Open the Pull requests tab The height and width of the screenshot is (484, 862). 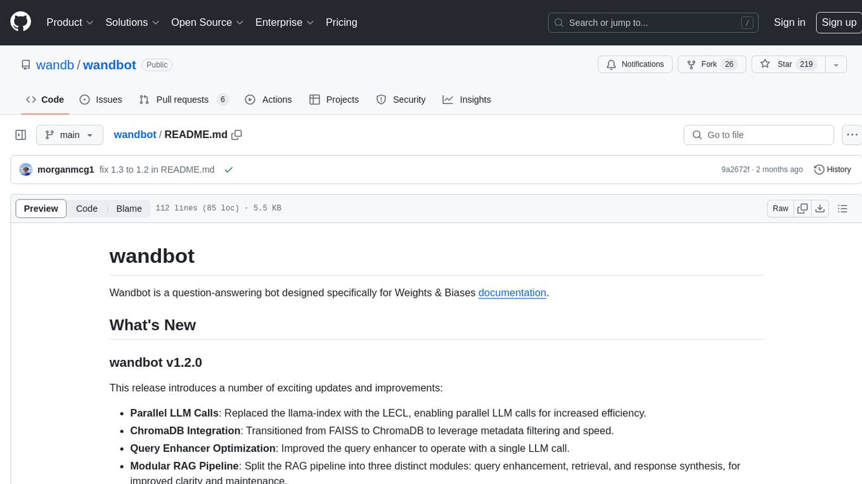pos(184,99)
